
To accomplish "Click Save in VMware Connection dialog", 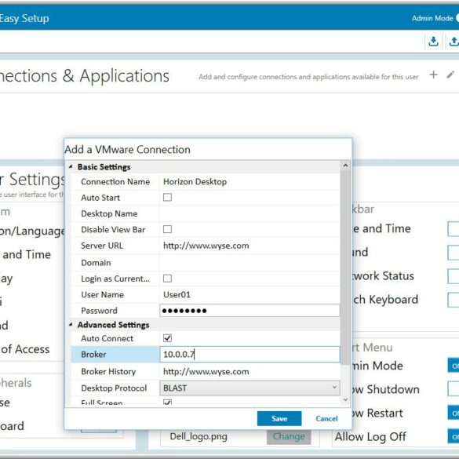I will pos(279,418).
